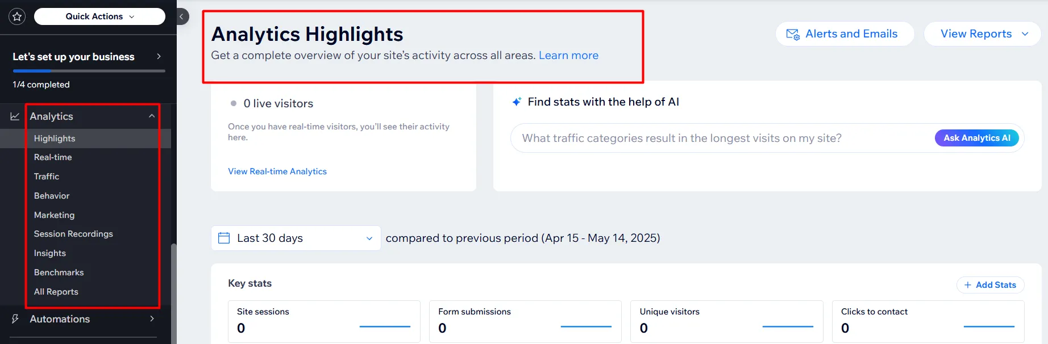Click the Automations lightning bolt icon

tap(15, 319)
